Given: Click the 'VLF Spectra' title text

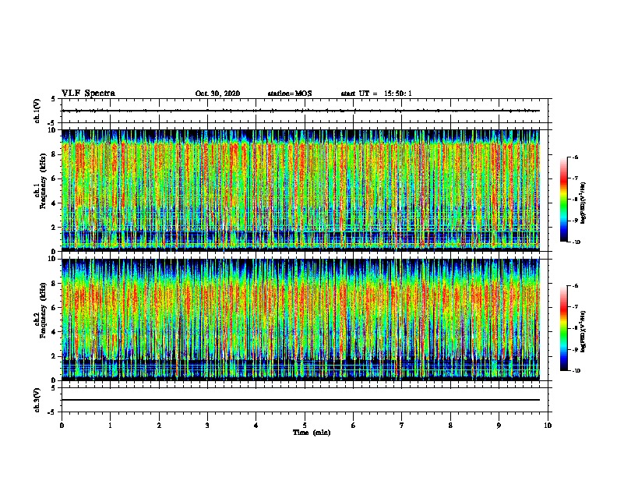Looking at the screenshot, I should point(88,94).
